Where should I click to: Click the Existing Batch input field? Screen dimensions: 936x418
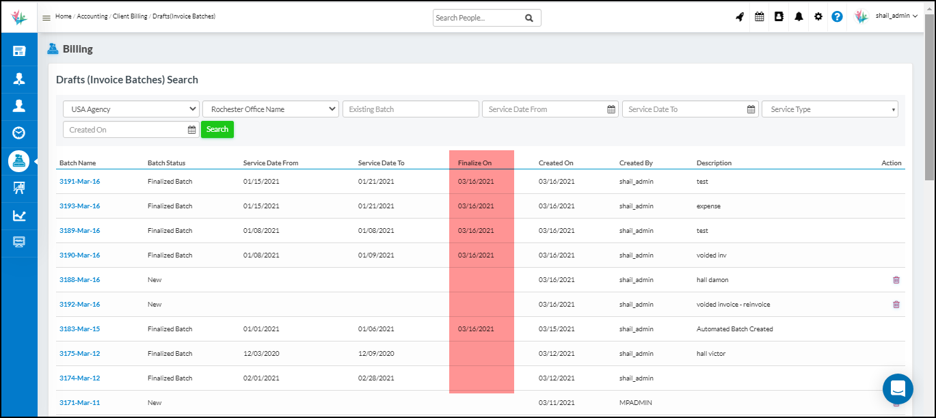[x=410, y=109]
